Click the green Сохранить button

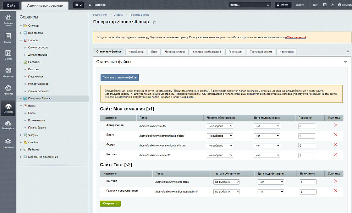click(110, 203)
